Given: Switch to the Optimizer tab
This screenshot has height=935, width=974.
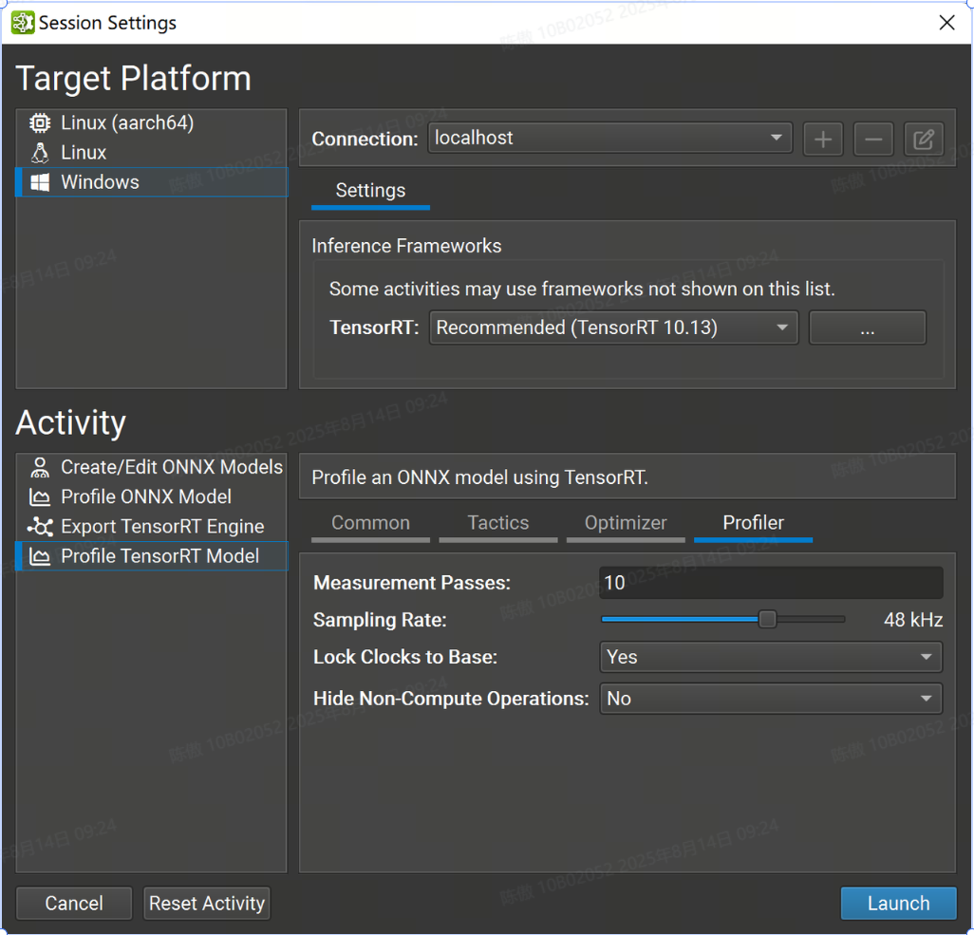Looking at the screenshot, I should (626, 523).
